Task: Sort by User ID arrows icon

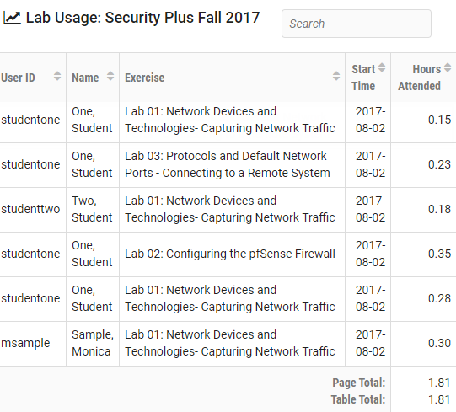Action: click(x=57, y=76)
